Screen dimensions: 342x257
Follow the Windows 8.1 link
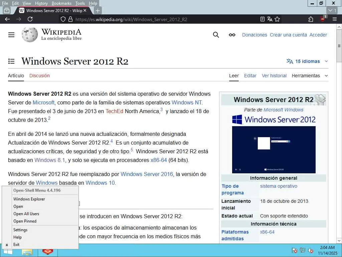[50, 160]
